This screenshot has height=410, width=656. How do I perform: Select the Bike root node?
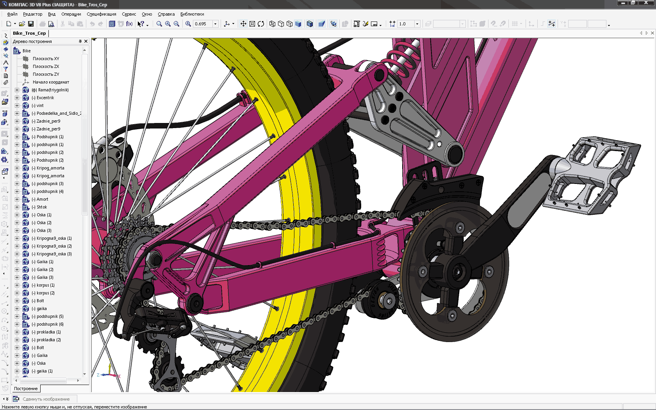pyautogui.click(x=27, y=51)
